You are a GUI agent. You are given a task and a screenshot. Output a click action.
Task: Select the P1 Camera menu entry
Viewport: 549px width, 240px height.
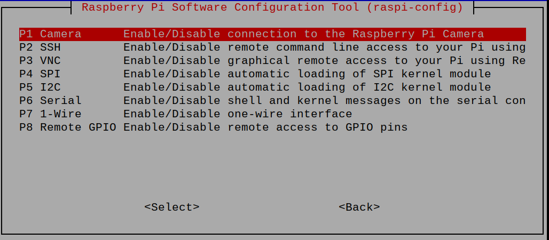(50, 34)
